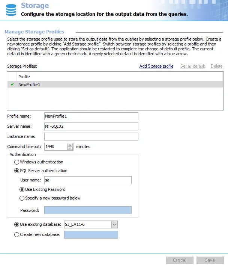Increase Command timeout with the up arrow
Viewport: 228px width, 266px height.
(70, 145)
